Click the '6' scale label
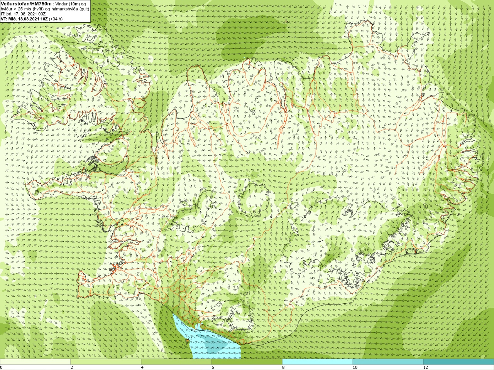The width and height of the screenshot is (494, 370). pyautogui.click(x=213, y=367)
